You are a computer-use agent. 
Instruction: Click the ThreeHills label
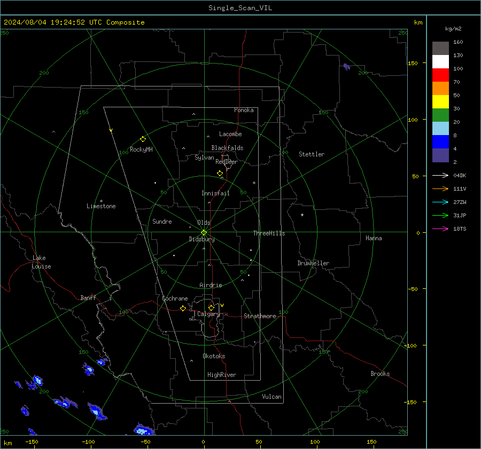coord(269,233)
